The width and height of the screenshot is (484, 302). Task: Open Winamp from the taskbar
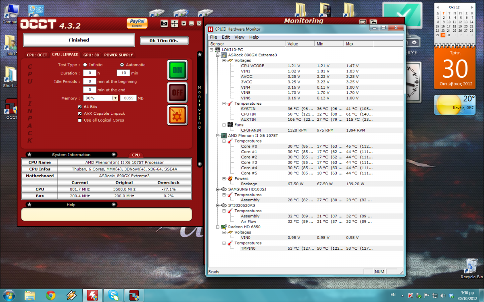(x=71, y=295)
